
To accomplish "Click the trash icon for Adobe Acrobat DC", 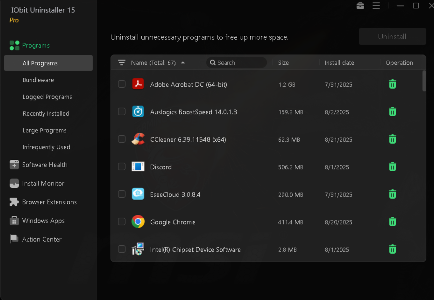I will [x=393, y=84].
